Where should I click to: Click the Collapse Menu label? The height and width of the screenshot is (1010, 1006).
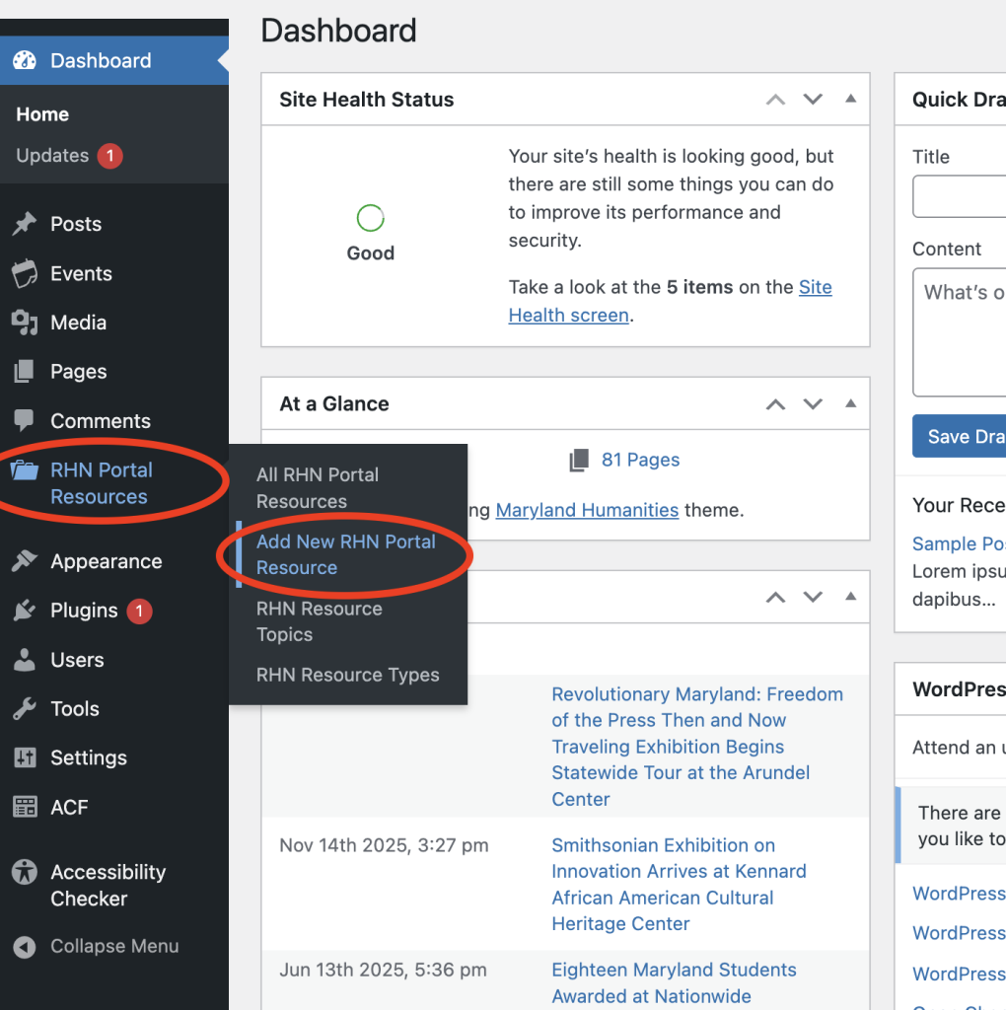(x=114, y=946)
